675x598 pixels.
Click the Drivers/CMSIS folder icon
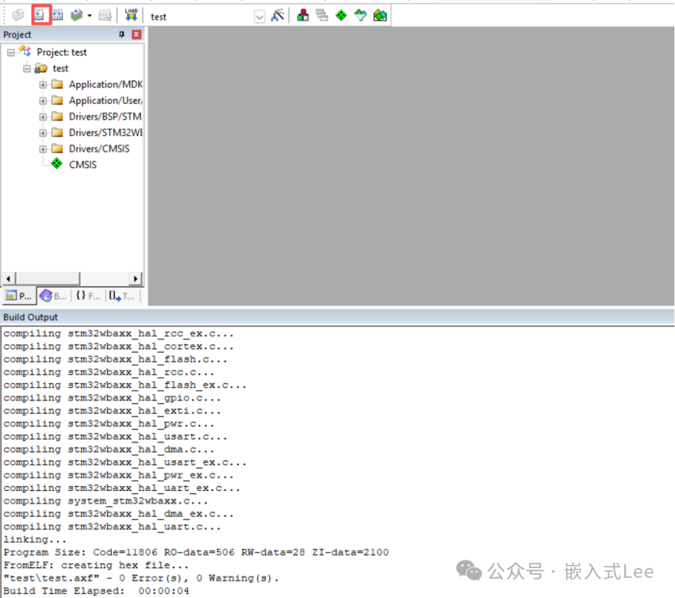point(57,149)
